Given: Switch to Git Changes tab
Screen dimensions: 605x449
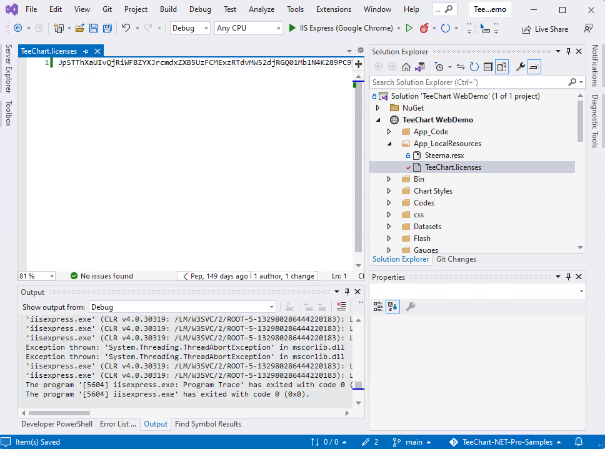Looking at the screenshot, I should click(456, 259).
